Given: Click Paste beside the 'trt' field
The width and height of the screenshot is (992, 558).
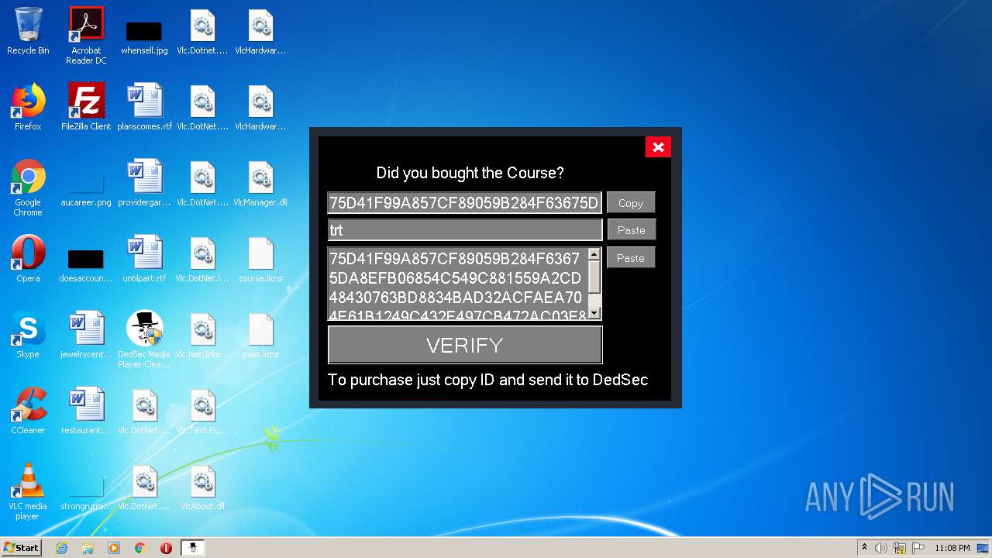Looking at the screenshot, I should [631, 230].
